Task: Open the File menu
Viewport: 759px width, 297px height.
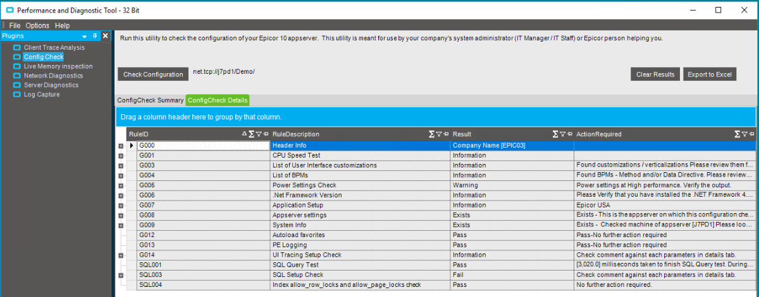Action: 15,26
